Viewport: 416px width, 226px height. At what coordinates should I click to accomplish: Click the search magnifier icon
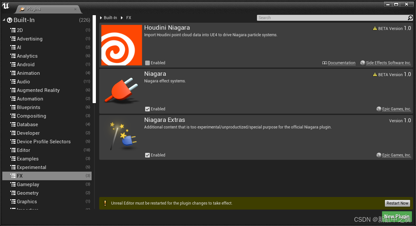tap(410, 18)
